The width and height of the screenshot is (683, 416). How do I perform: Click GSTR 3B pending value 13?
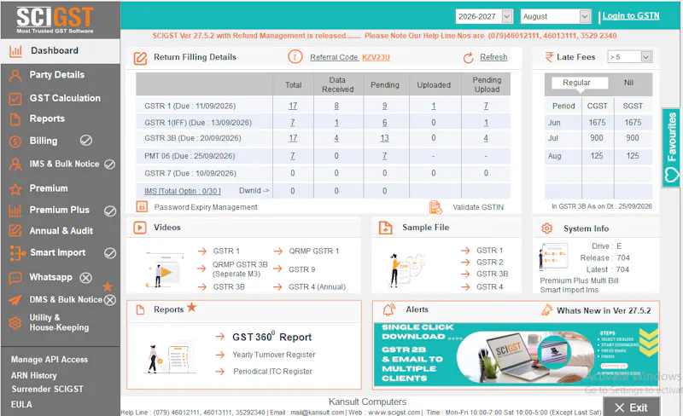coord(384,138)
